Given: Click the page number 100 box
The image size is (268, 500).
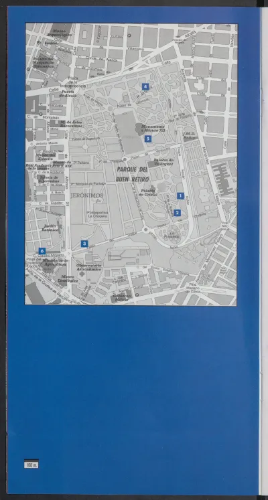Looking at the screenshot, I should point(31,465).
